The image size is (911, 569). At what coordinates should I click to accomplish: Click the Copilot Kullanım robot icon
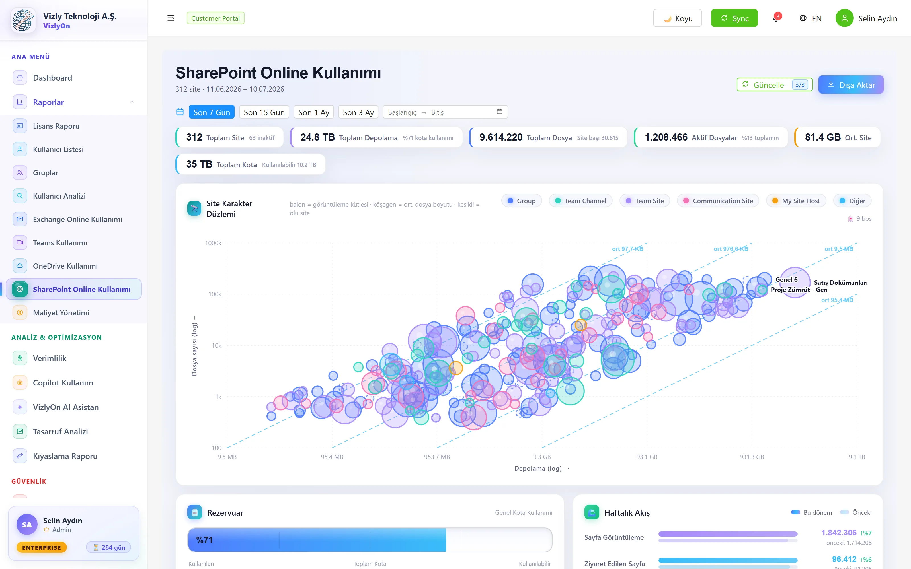click(20, 382)
